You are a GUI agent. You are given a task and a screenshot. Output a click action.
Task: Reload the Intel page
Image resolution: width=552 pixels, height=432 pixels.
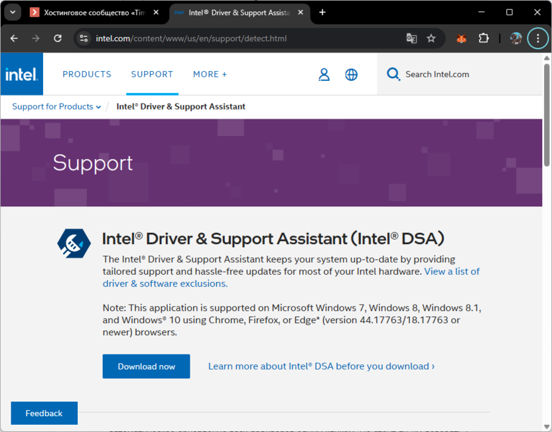click(58, 38)
